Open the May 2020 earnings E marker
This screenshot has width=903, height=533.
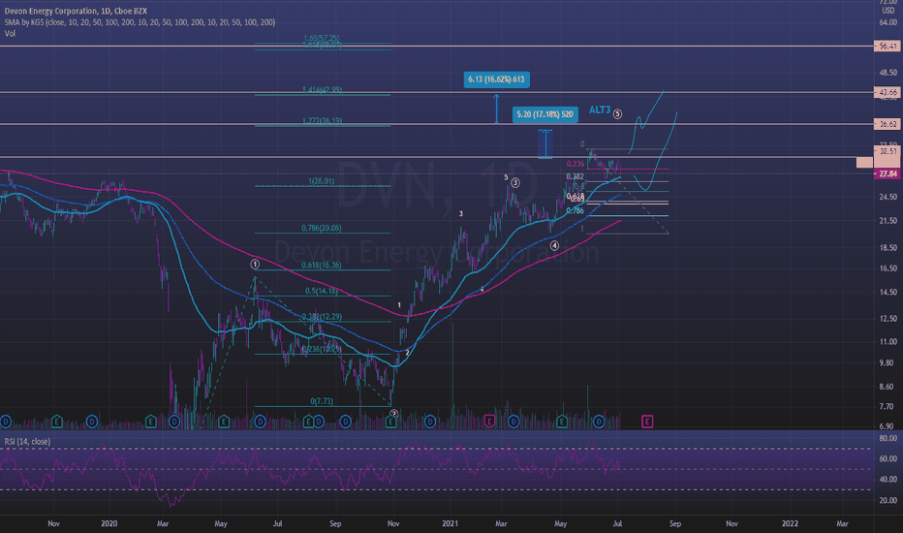click(x=224, y=422)
